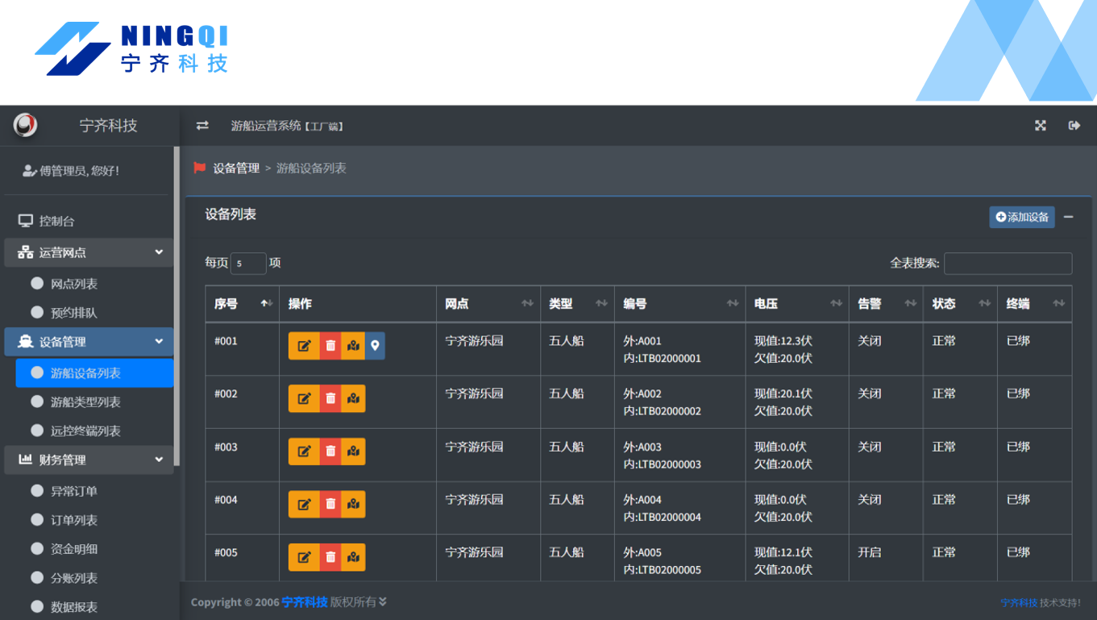Enter fullscreen via the expand icon
This screenshot has height=620, width=1097.
[x=1041, y=126]
